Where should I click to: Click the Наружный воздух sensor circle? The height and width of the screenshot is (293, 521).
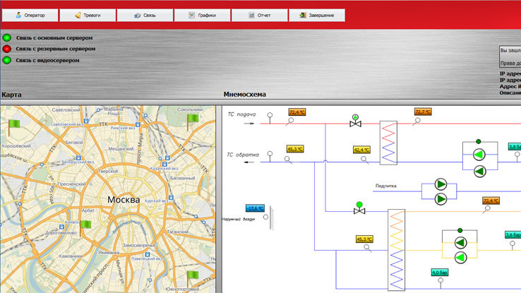point(265,217)
